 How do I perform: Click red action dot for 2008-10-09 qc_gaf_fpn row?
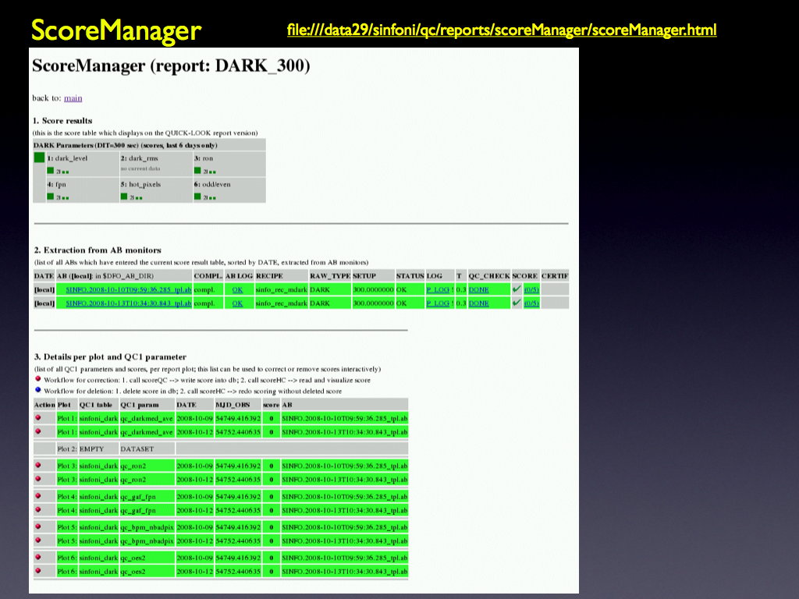[x=37, y=496]
